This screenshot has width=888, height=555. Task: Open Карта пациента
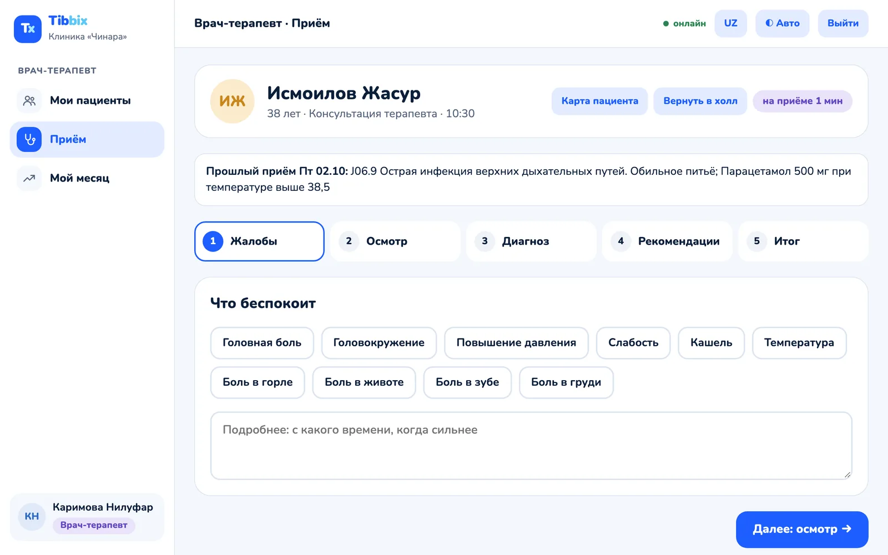[x=599, y=101]
